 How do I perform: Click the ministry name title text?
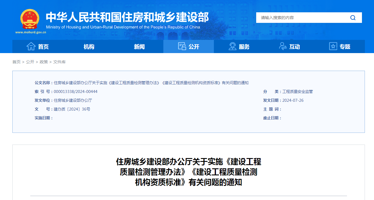coord(127,17)
